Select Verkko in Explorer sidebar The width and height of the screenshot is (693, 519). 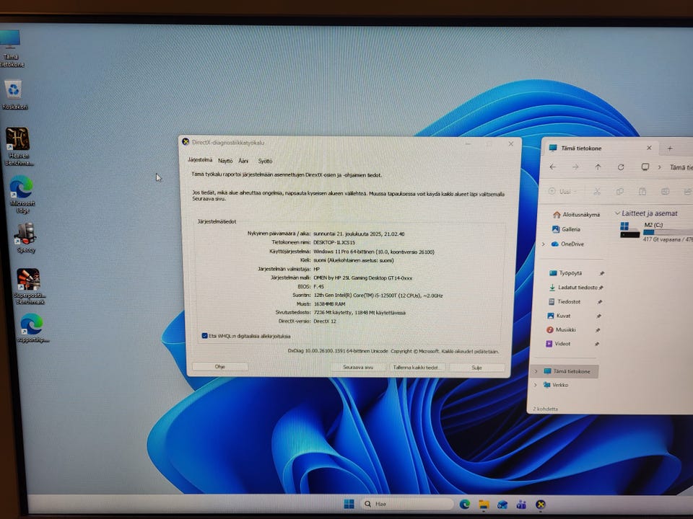pos(556,385)
